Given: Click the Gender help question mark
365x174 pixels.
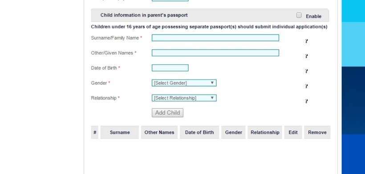Looking at the screenshot, I should 306,86.
